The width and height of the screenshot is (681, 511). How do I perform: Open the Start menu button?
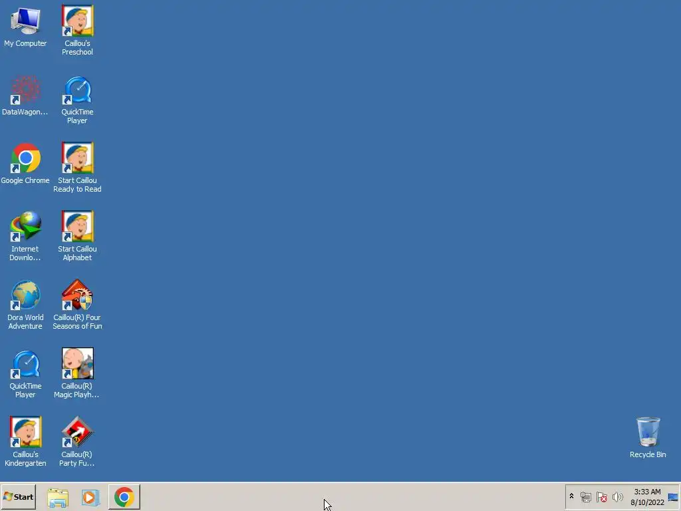18,497
